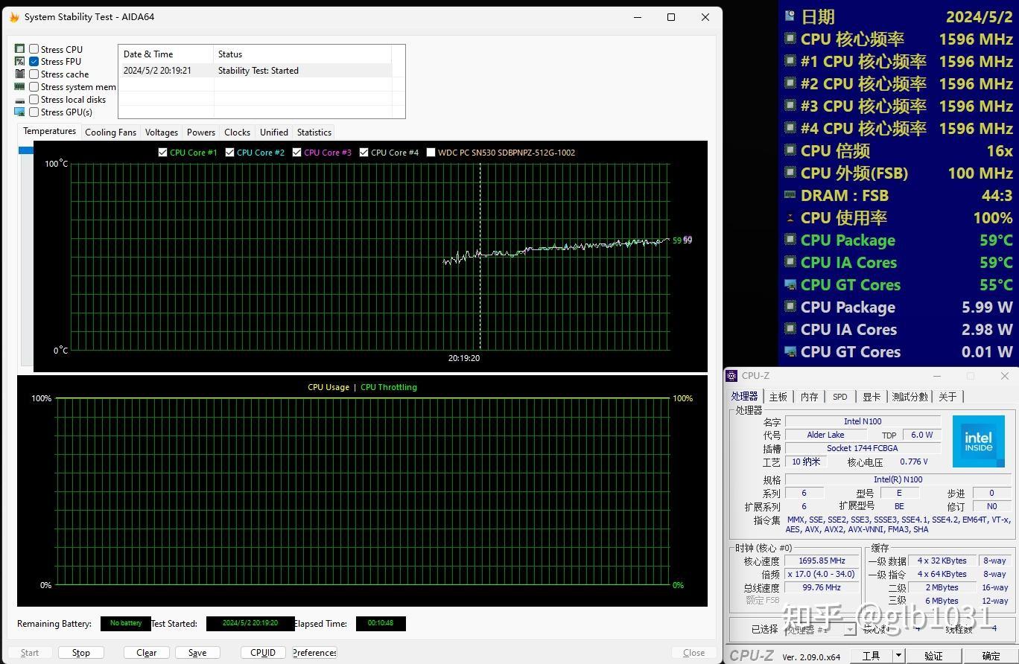This screenshot has width=1019, height=664.
Task: Switch to the Cooling Fans tab
Action: [x=110, y=133]
